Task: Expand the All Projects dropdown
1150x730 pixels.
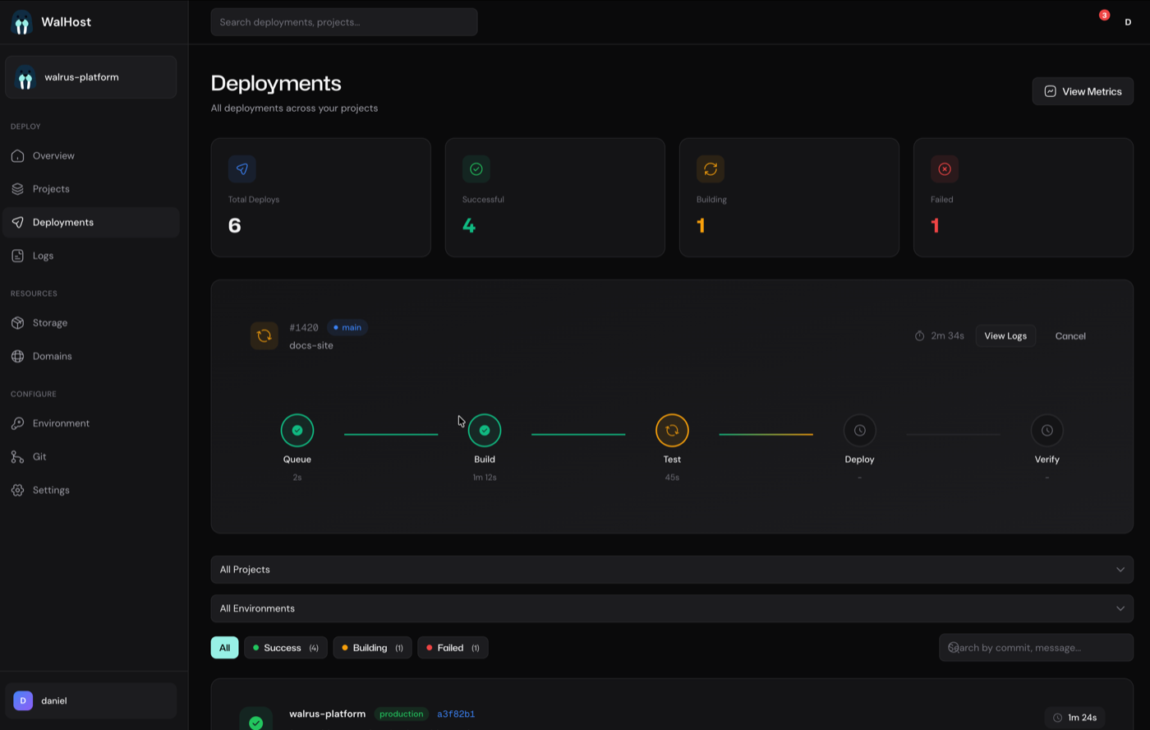Action: click(x=672, y=570)
